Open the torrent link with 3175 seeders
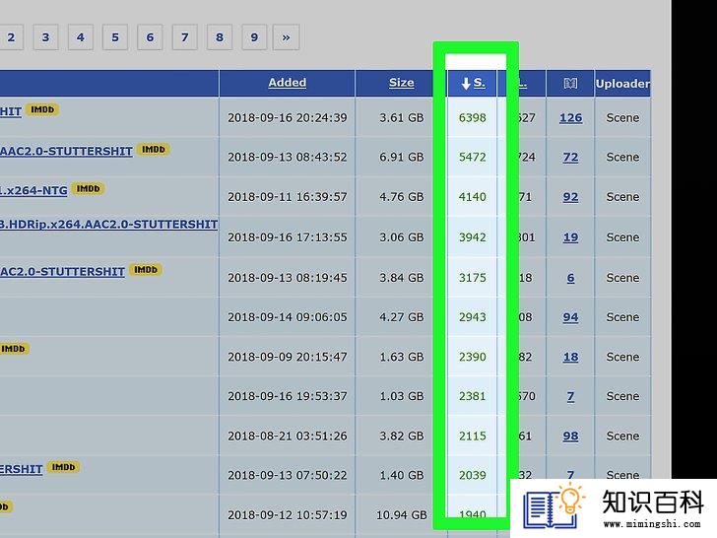Viewport: 717px width, 538px height. click(62, 271)
